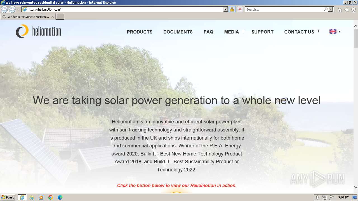Click 'Click the button below' red text
358x201 pixels.
point(177,185)
